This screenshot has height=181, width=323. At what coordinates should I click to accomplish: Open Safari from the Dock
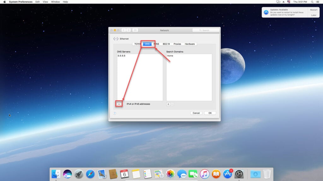(90, 174)
